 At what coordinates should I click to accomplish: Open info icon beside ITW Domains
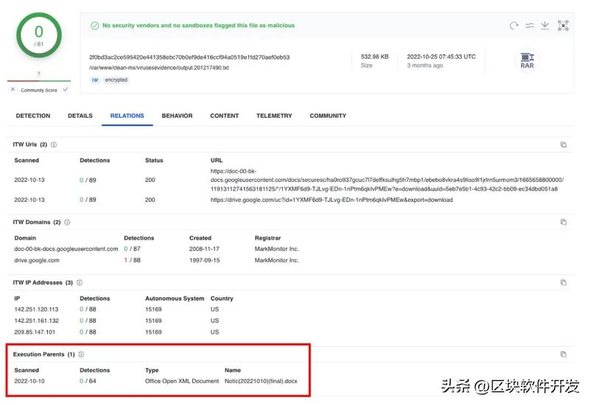pos(67,222)
